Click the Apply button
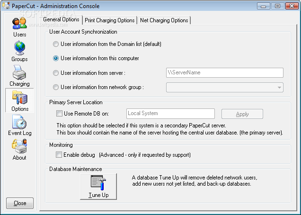This screenshot has width=301, height=215. click(242, 114)
